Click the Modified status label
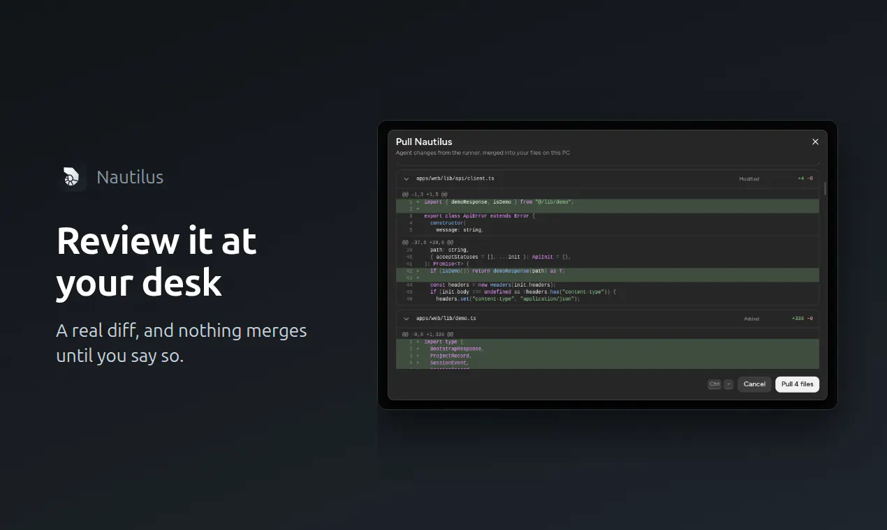 pyautogui.click(x=749, y=179)
